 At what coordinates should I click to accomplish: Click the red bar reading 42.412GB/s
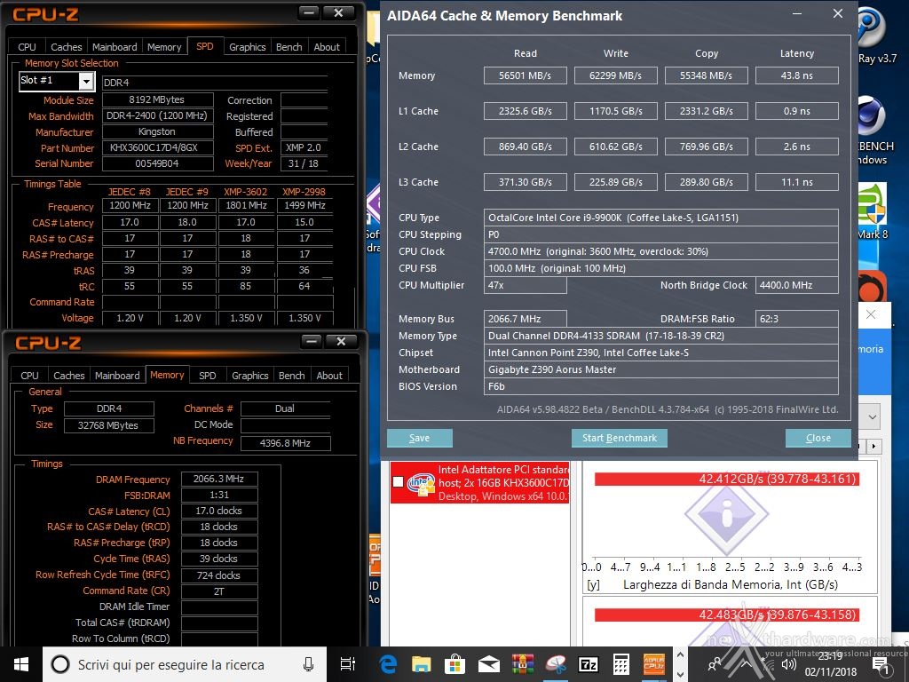tap(726, 479)
